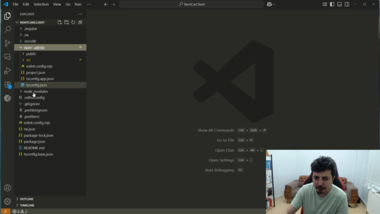
Task: Refresh the Explorer file tree
Action: tap(73, 23)
